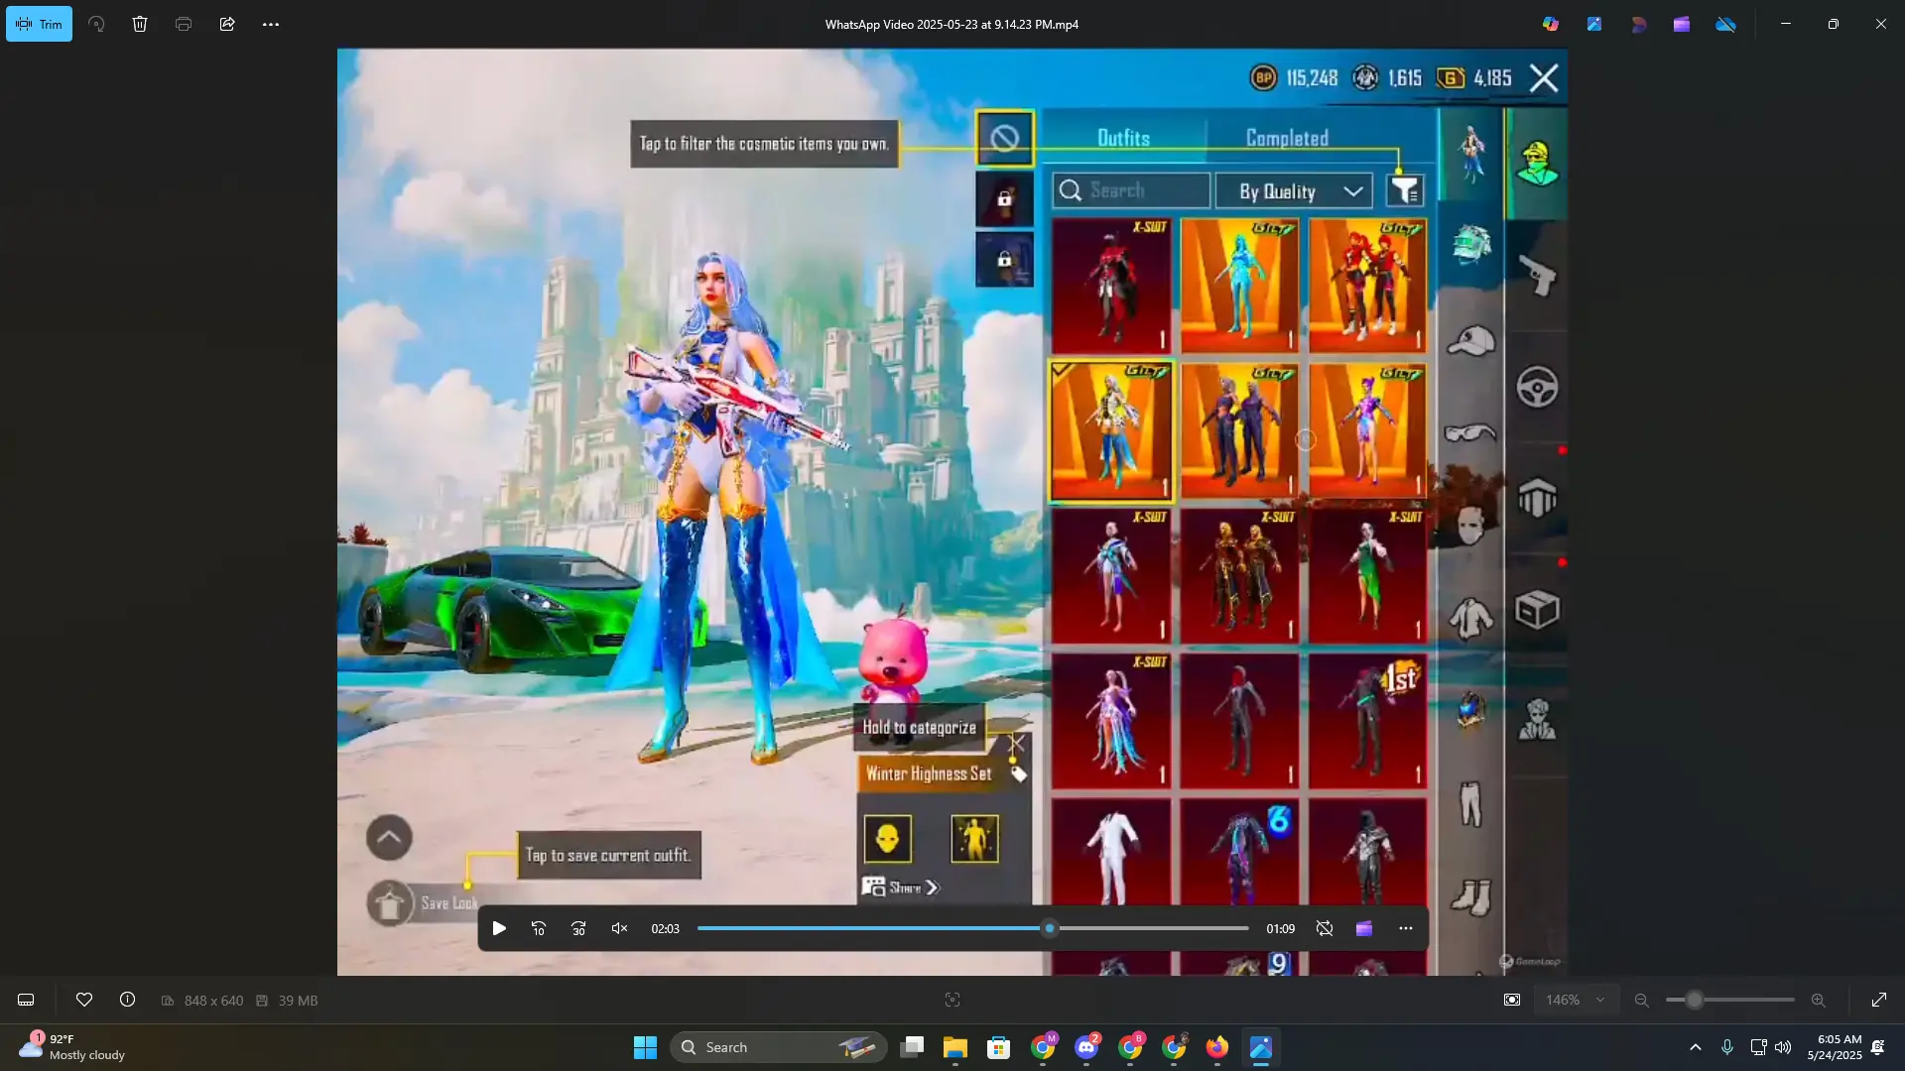Viewport: 1905px width, 1071px height.
Task: Rotate the video using rotate icon
Action: [96, 24]
